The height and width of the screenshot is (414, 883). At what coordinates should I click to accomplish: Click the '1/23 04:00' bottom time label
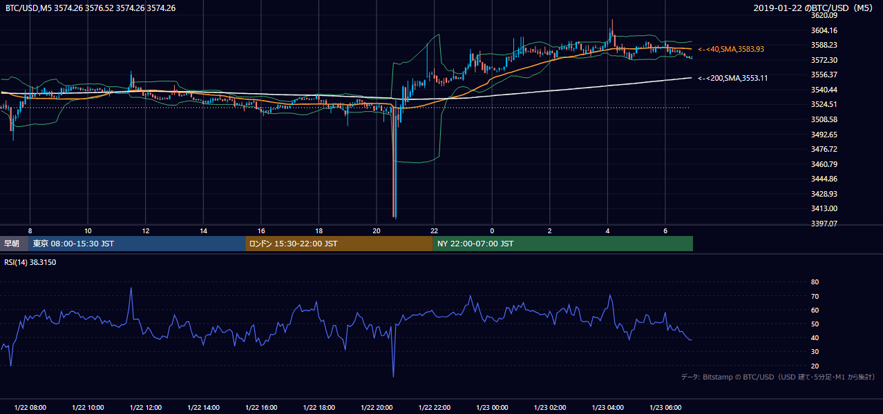coord(607,408)
